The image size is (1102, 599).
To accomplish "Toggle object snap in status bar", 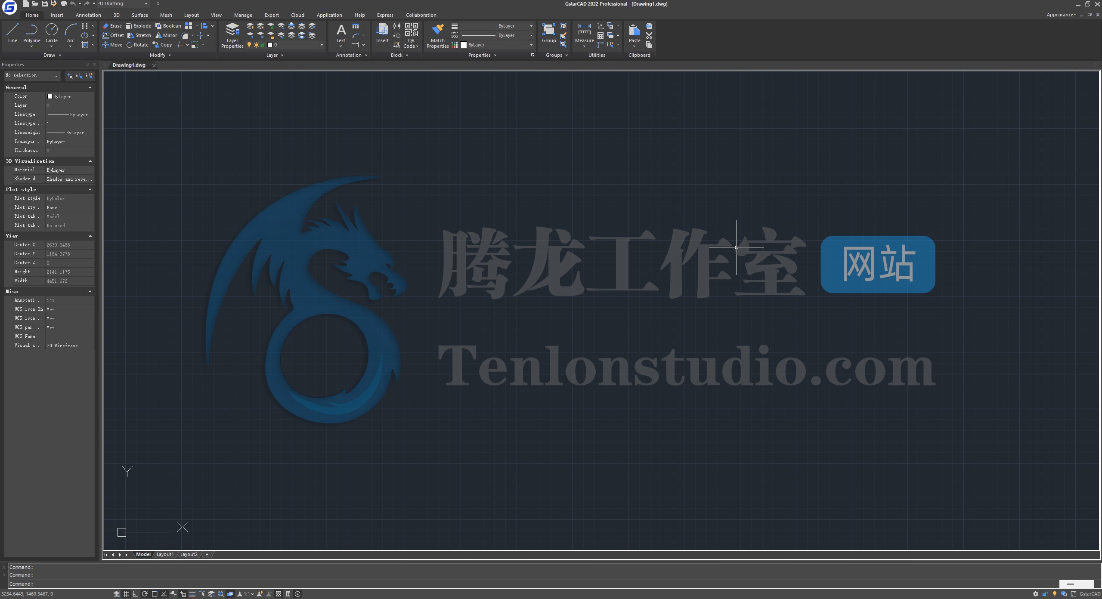I will click(155, 594).
